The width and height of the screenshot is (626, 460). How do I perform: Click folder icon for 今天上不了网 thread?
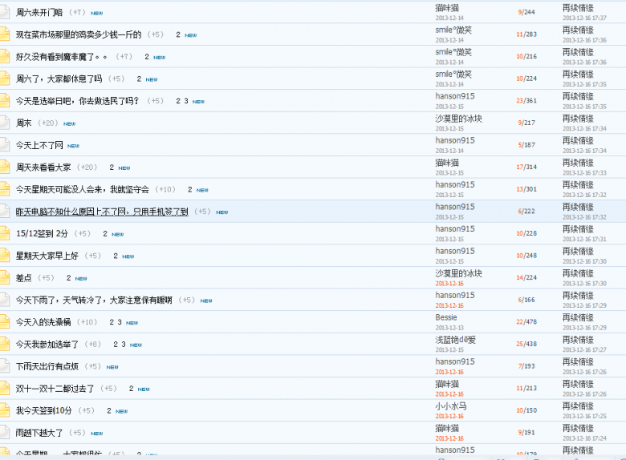(x=5, y=145)
